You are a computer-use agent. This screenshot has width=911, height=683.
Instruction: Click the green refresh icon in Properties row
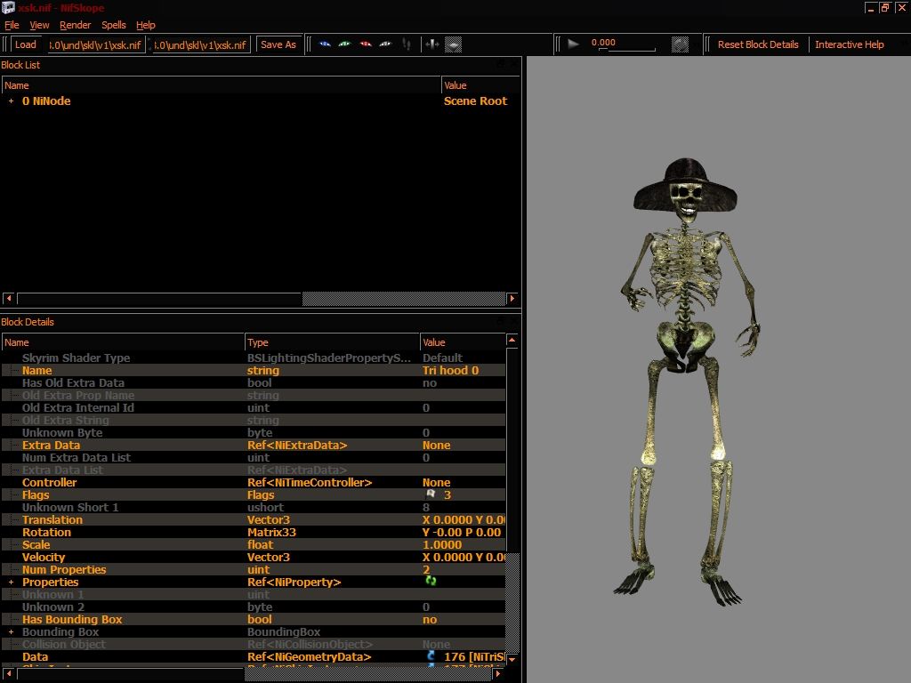point(431,581)
